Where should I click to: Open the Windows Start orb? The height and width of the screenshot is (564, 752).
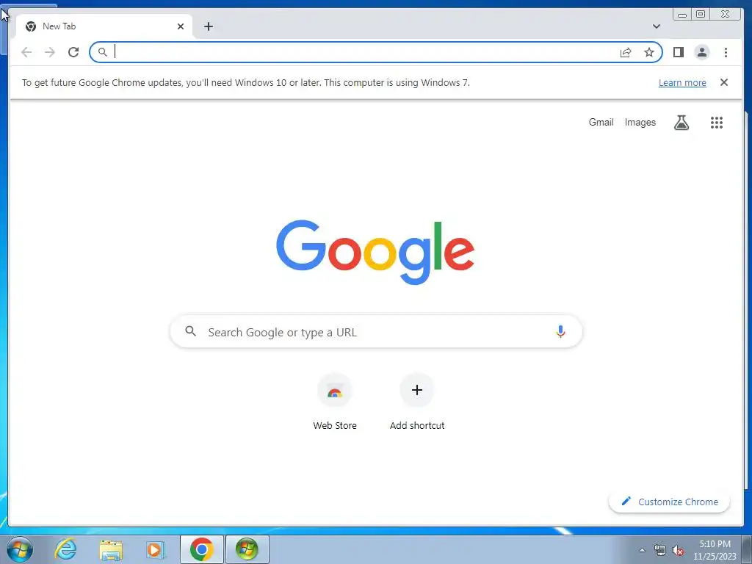[x=19, y=549]
